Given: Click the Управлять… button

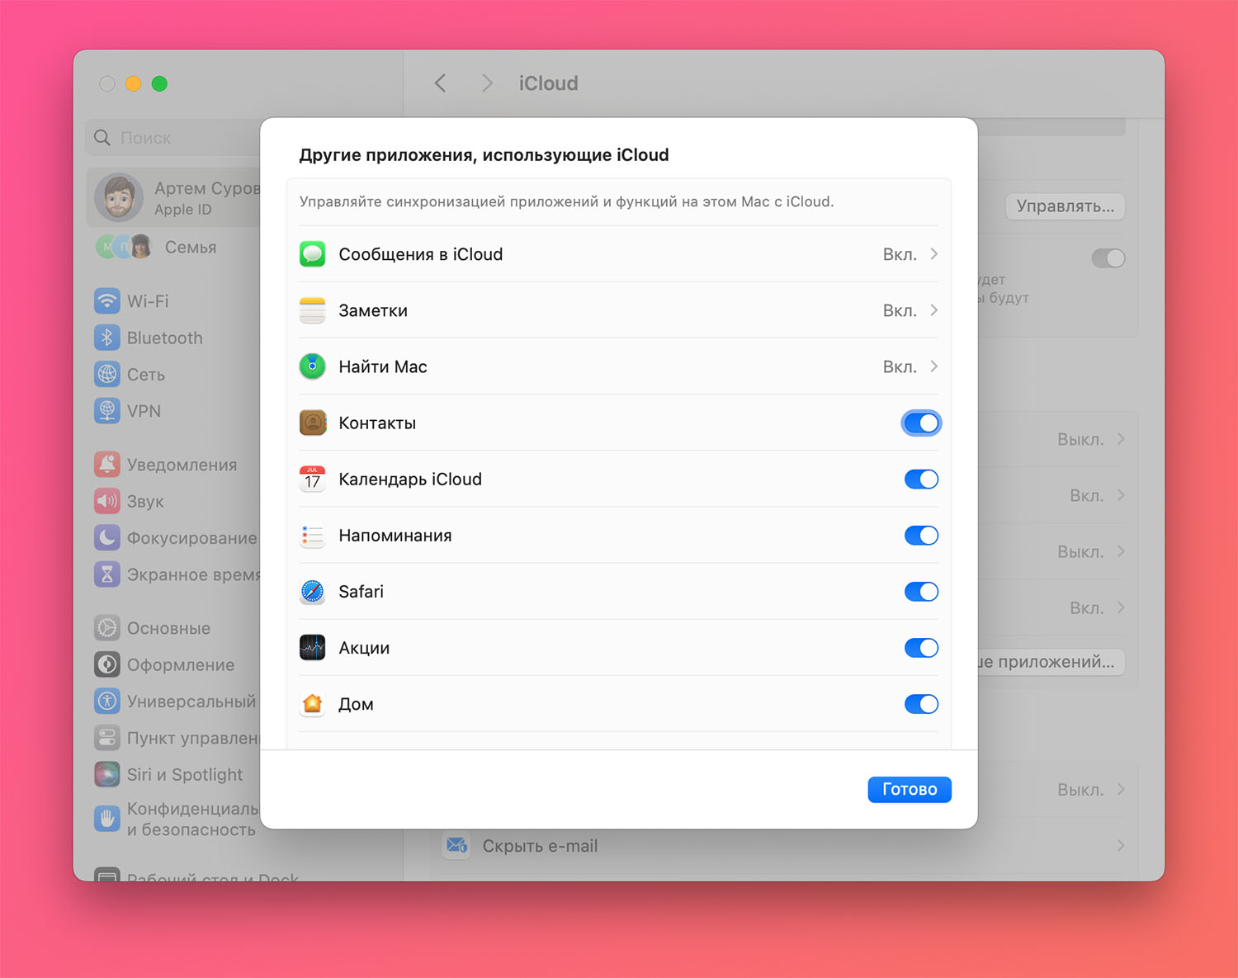Looking at the screenshot, I should pos(1065,206).
